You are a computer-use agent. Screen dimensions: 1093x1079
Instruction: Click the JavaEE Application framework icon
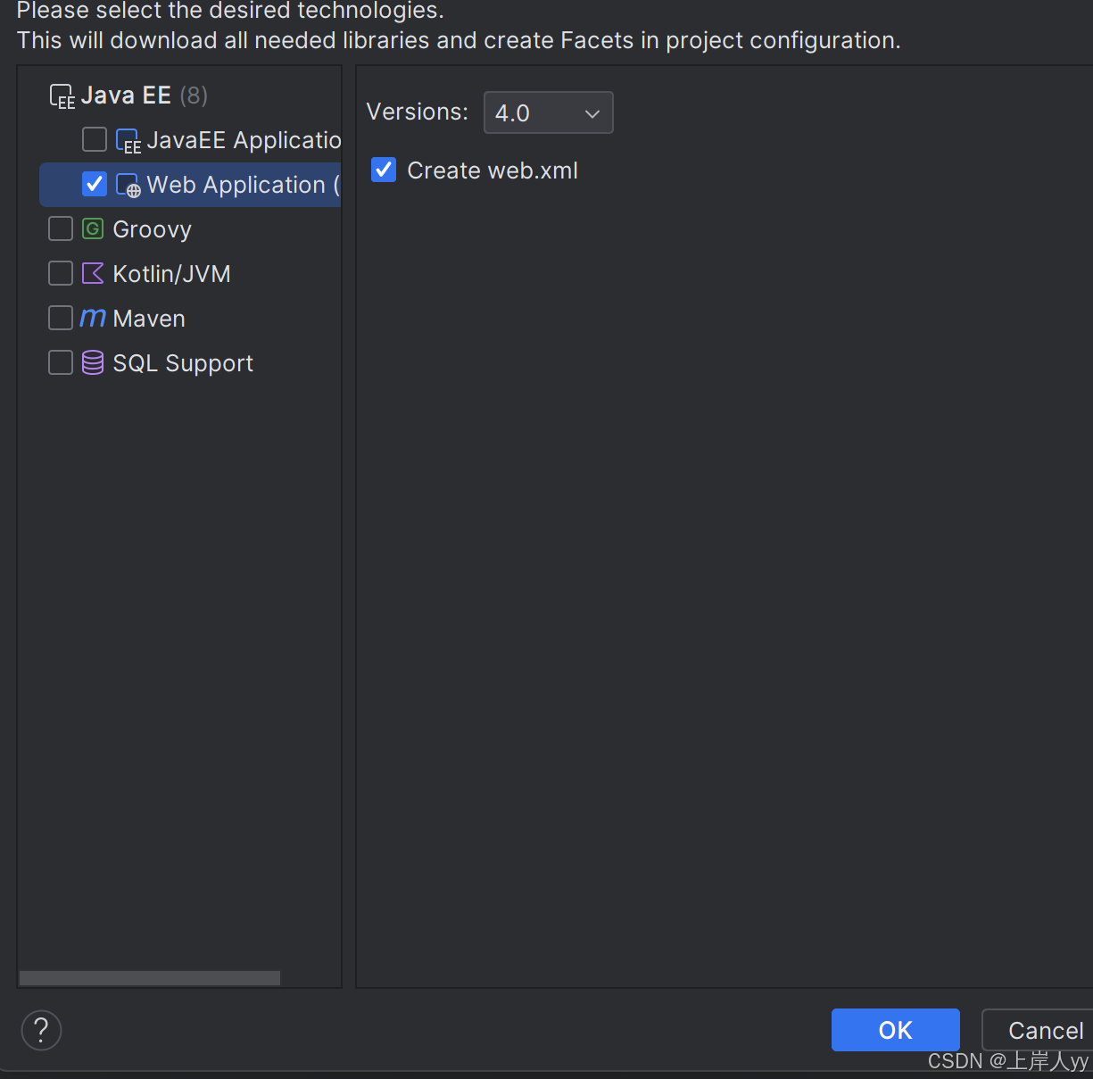click(x=128, y=140)
